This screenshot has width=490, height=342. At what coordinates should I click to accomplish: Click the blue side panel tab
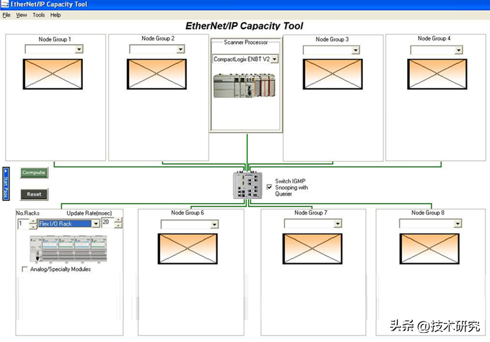[x=6, y=183]
